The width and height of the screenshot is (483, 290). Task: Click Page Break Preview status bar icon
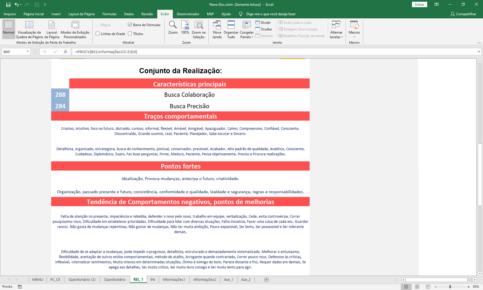(428, 287)
